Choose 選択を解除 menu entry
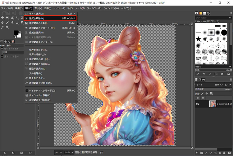This screenshot has width=233, height=156. [x=51, y=18]
